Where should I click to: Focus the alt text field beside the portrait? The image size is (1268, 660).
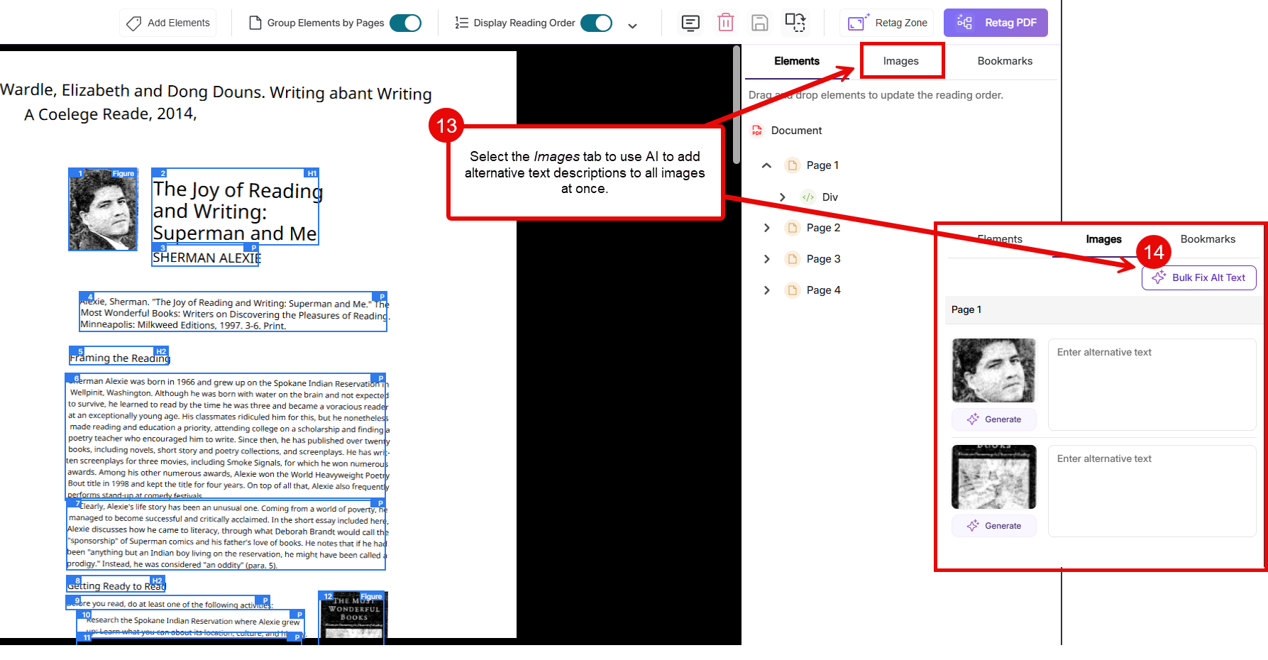click(1152, 385)
